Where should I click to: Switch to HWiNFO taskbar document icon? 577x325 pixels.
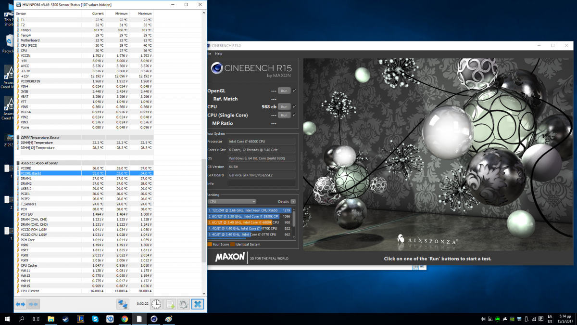(x=139, y=319)
